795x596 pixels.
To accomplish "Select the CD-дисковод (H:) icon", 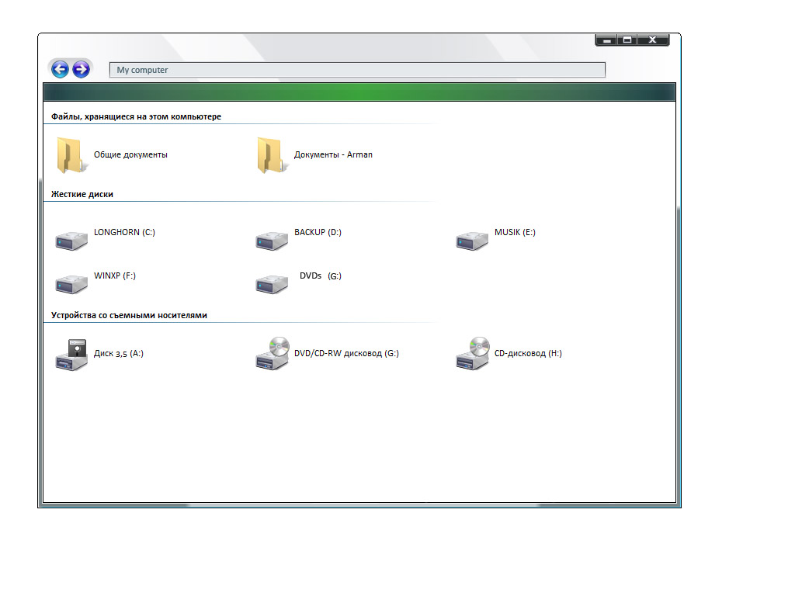I will [473, 353].
